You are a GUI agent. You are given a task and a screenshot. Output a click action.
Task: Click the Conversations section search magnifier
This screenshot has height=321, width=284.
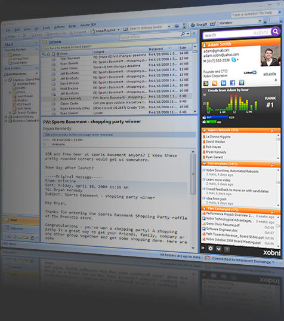coord(273,165)
